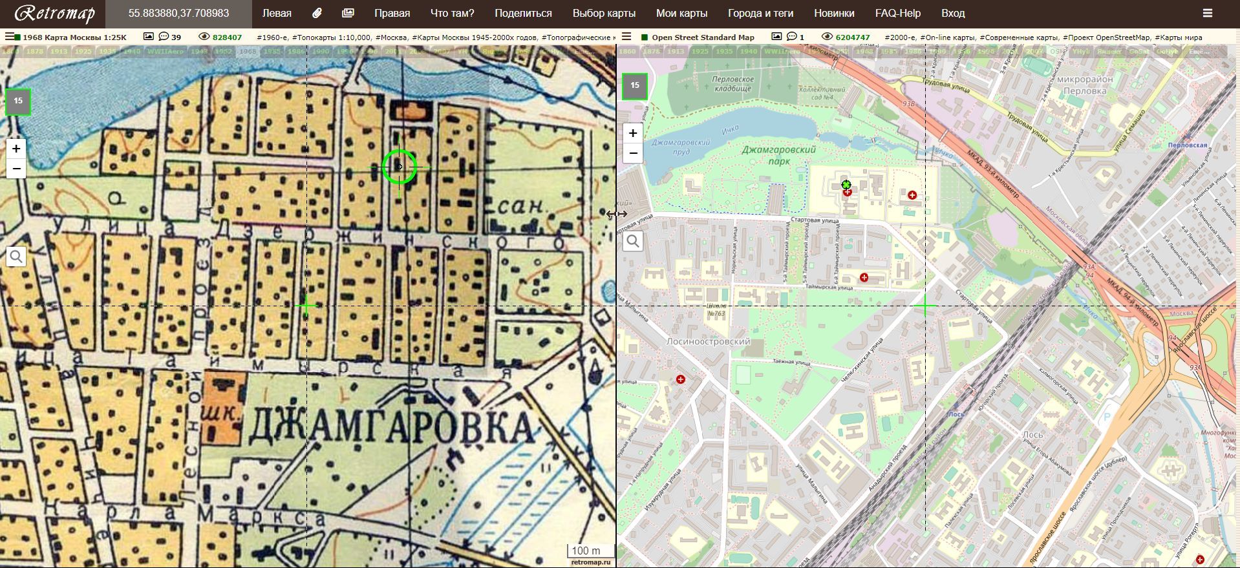Click the #Топокарты 1:10,000 tag
1240x568 pixels.
(332, 37)
